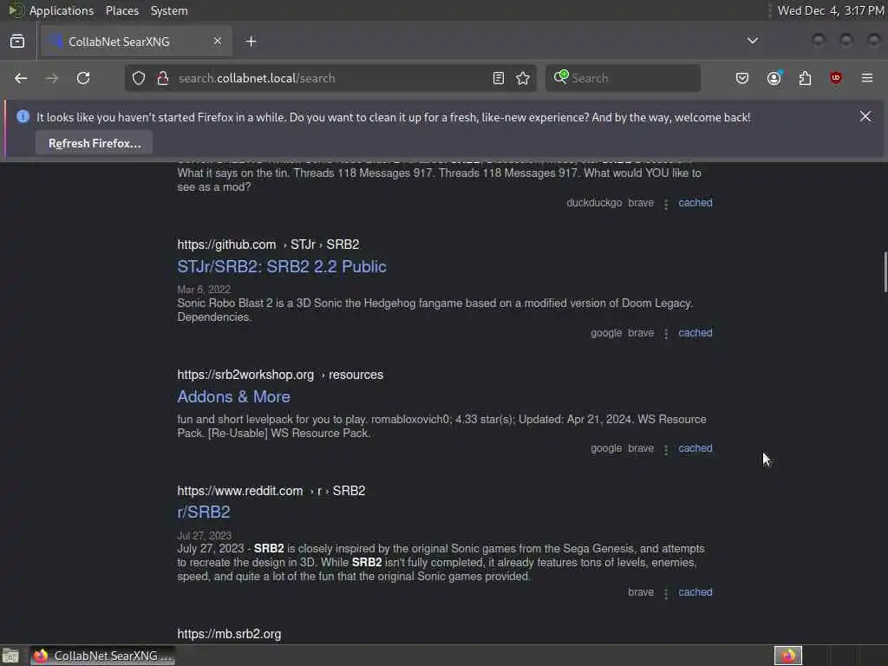This screenshot has width=888, height=666.
Task: Open the Pocket save icon
Action: pos(742,78)
